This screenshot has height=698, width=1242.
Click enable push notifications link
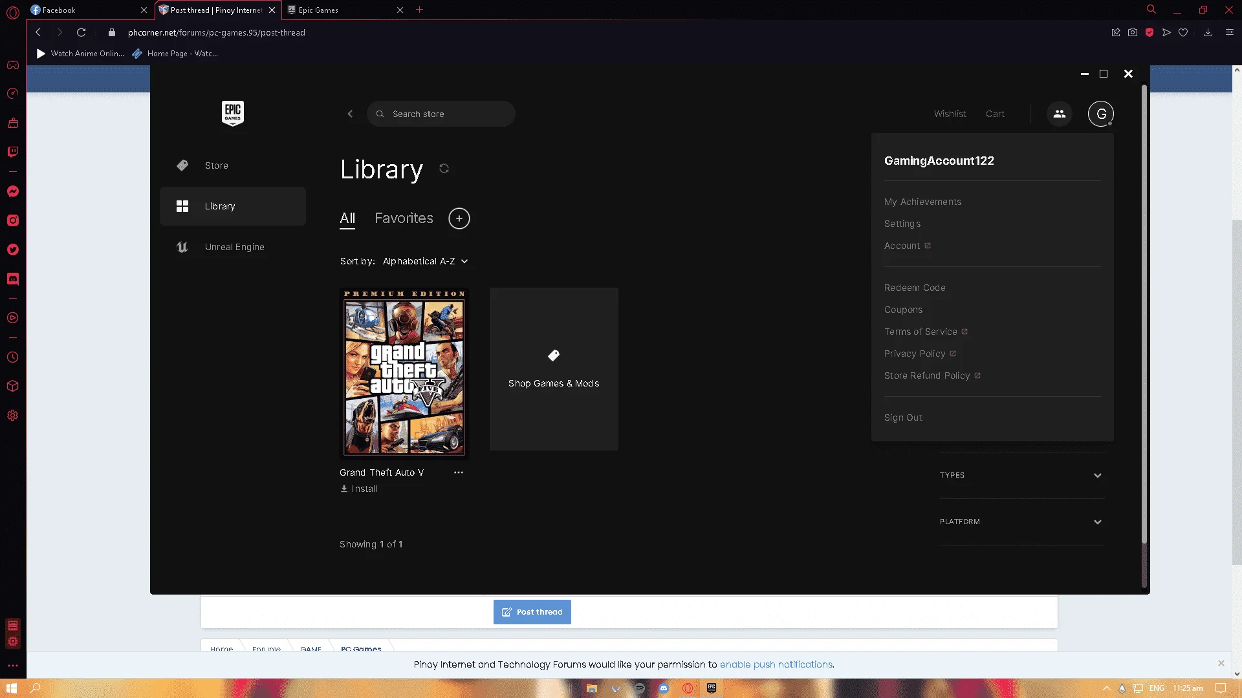[x=776, y=664]
